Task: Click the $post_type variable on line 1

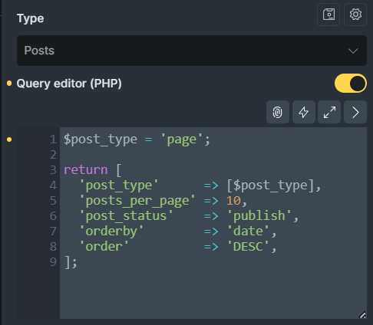Action: 101,140
